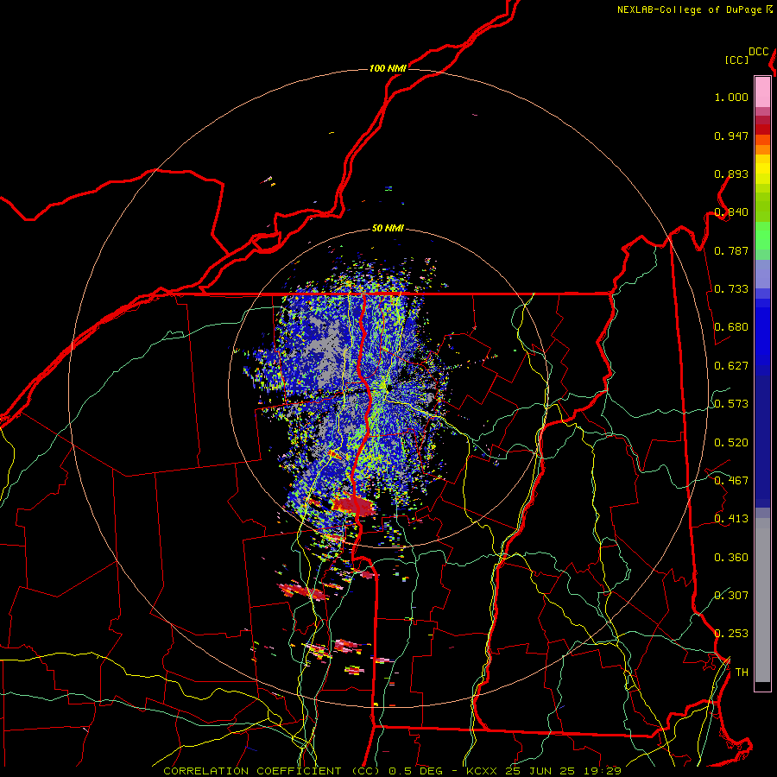This screenshot has width=777, height=777.
Task: Select the 0.733 scale value
Action: coord(731,289)
